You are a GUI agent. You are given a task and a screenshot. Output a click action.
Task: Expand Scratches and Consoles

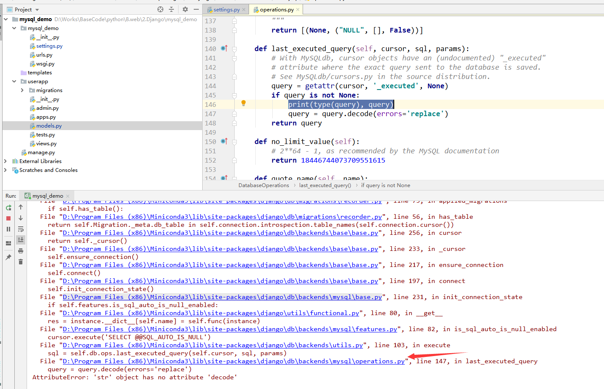click(5, 170)
